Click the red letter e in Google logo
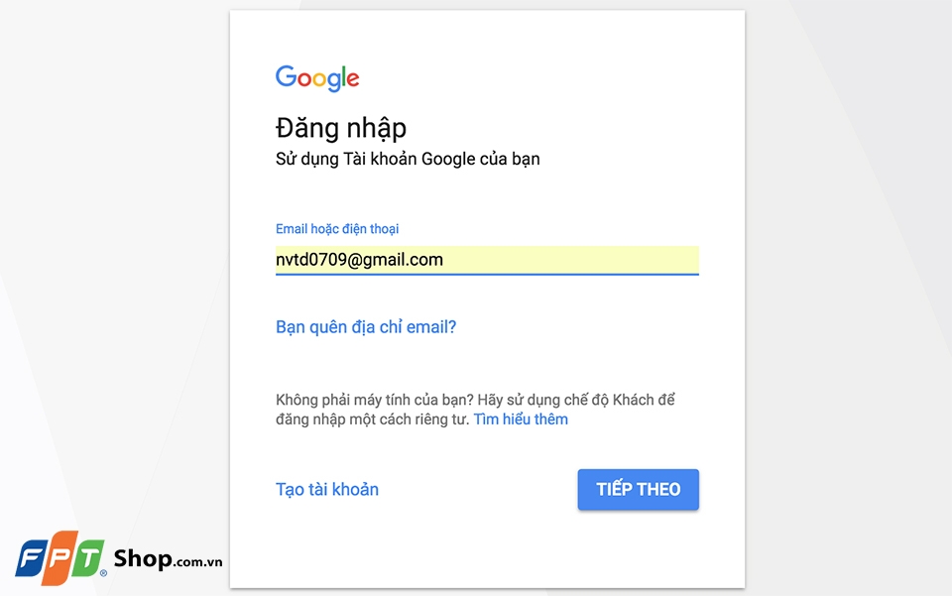 click(x=352, y=79)
